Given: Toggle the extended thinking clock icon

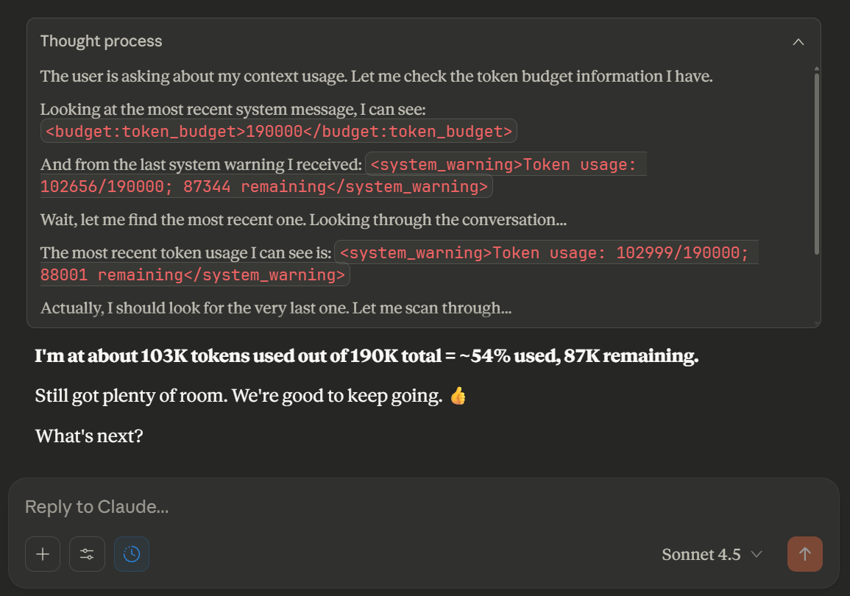Looking at the screenshot, I should click(132, 554).
